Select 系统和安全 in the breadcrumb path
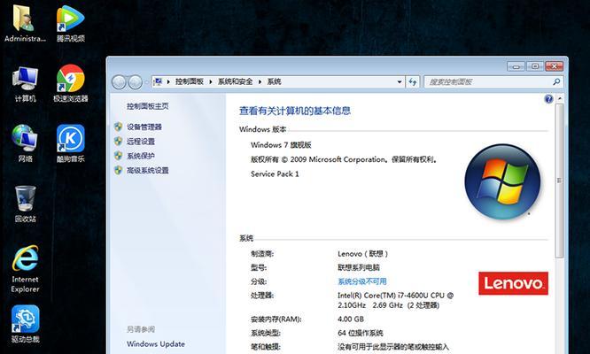The width and height of the screenshot is (590, 354). coord(235,81)
